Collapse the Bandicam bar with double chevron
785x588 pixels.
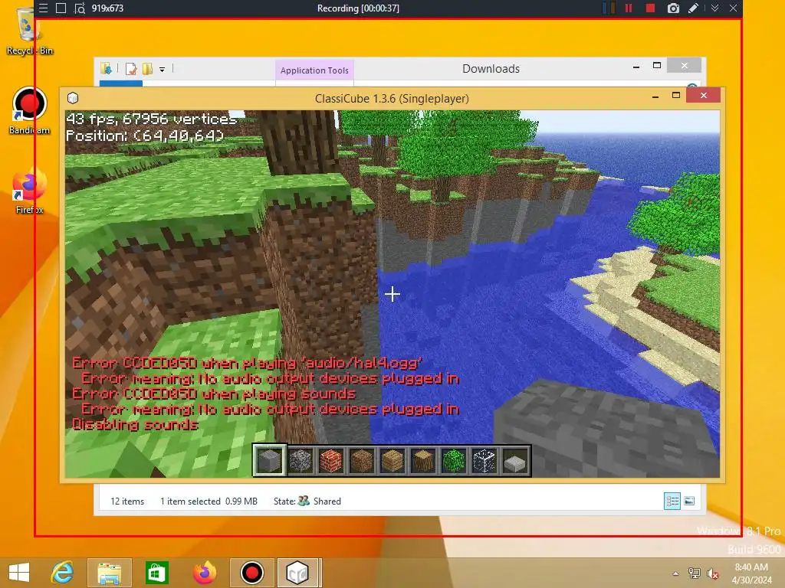715,8
